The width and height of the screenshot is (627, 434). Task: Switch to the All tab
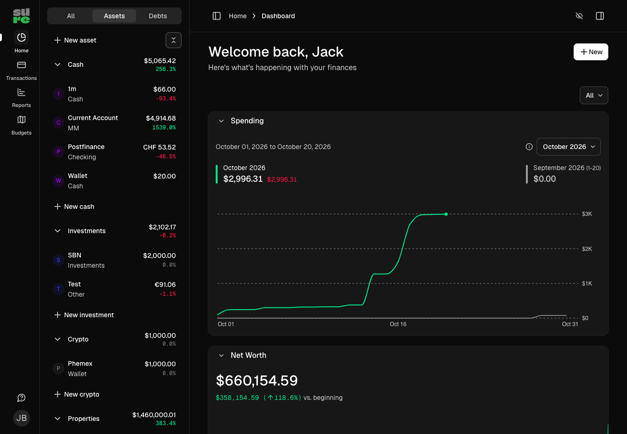point(71,16)
